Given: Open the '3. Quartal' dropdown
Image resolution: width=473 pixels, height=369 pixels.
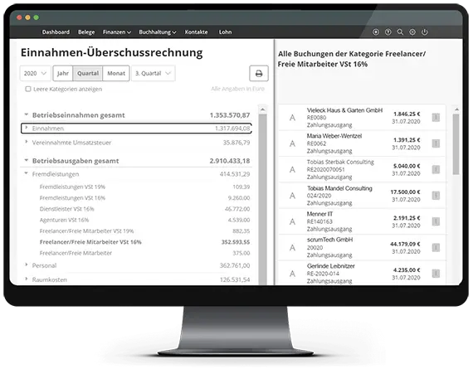Looking at the screenshot, I should 154,73.
